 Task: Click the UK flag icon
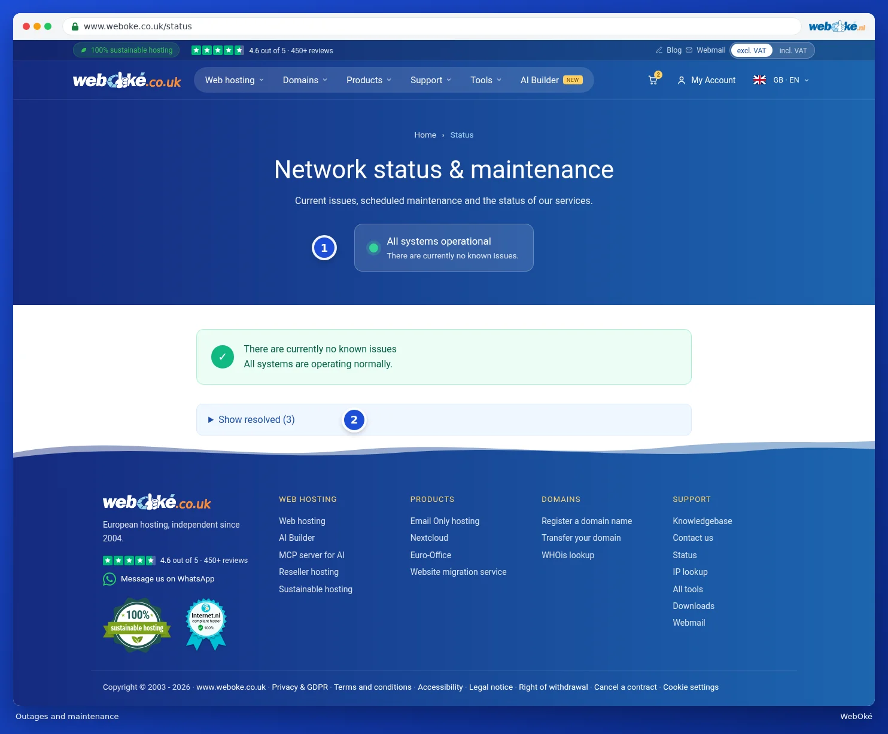pos(759,80)
